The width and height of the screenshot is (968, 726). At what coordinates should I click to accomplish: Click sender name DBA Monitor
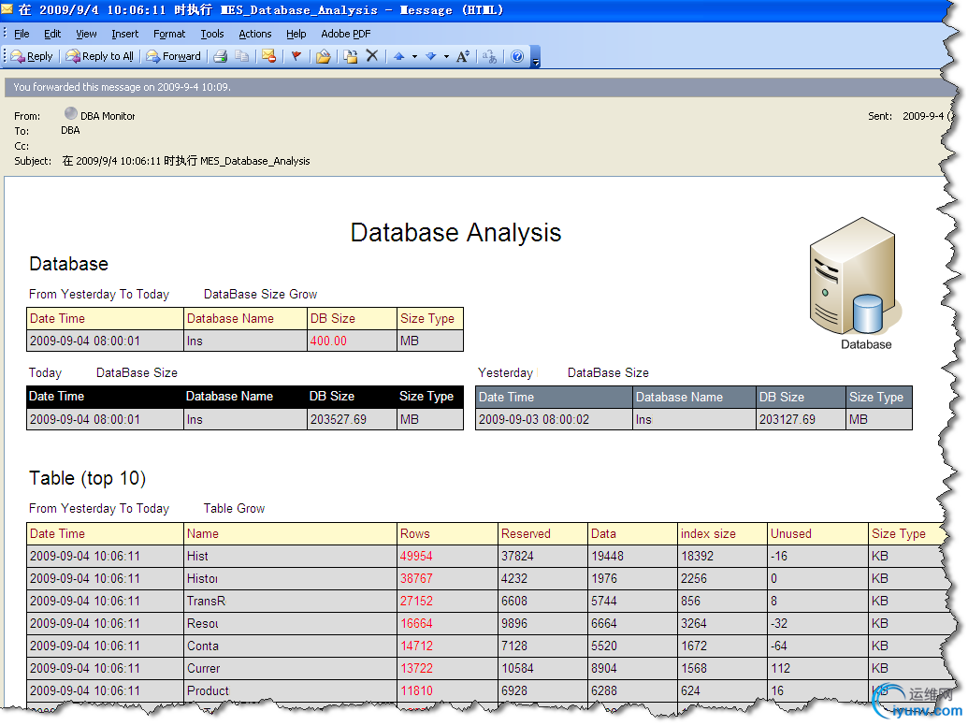pos(108,116)
